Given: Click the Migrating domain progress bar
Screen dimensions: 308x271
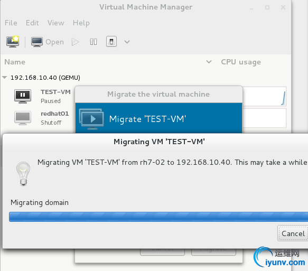Looking at the screenshot, I should pos(158,217).
